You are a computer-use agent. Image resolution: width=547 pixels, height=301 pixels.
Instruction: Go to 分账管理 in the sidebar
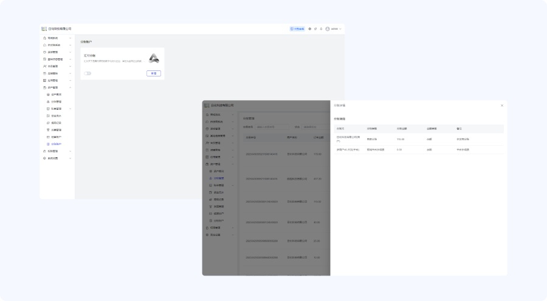(x=56, y=102)
